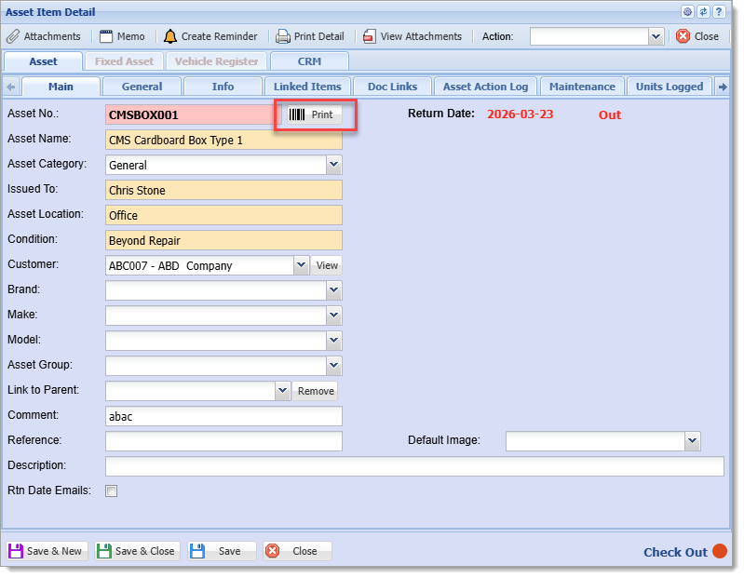Open the Linked Items tab

(307, 87)
